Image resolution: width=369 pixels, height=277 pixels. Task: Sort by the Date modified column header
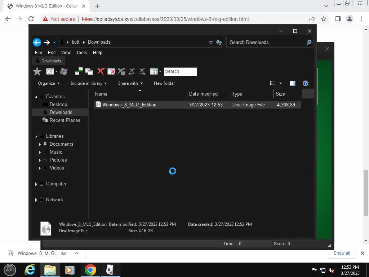(x=209, y=94)
